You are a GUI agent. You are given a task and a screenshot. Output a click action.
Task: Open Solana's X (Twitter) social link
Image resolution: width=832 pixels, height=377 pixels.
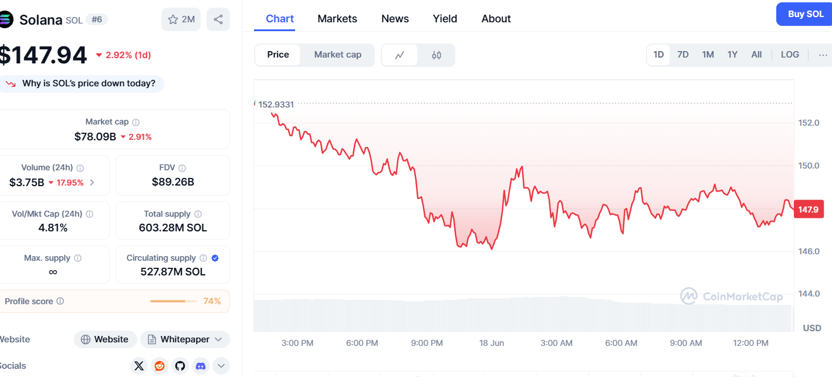(x=139, y=366)
